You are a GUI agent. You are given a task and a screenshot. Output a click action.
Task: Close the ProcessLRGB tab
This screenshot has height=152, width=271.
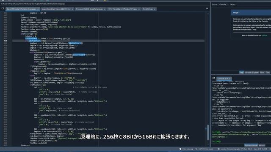click(x=105, y=9)
